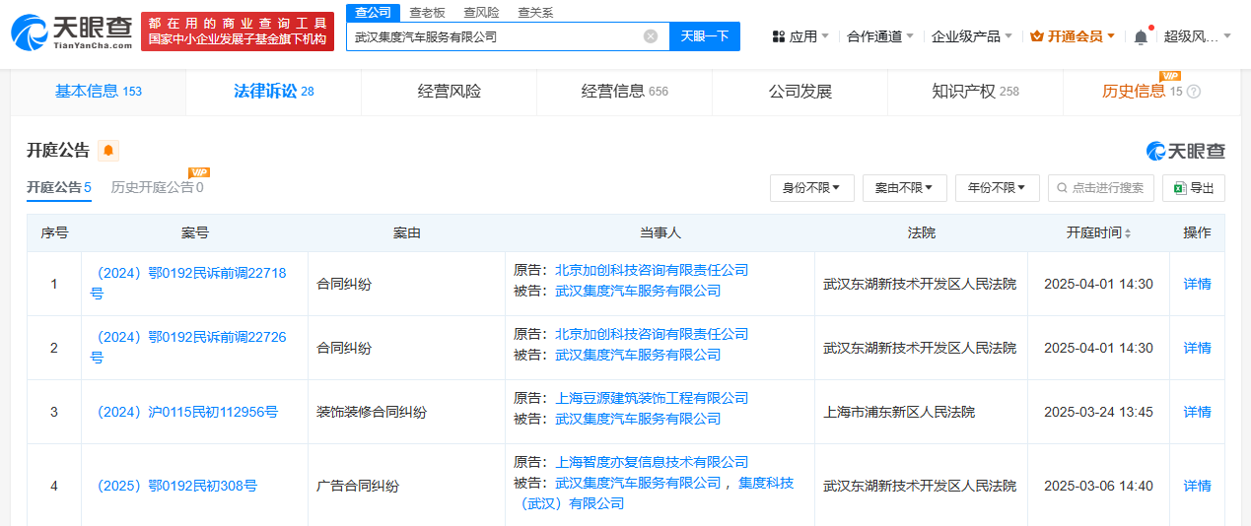
Task: Select the 历史开庭公告 sub-tab
Action: (158, 187)
